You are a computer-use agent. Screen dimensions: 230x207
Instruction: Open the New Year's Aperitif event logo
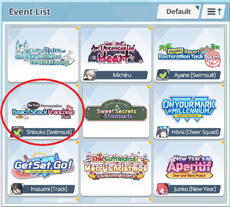pos(189,167)
